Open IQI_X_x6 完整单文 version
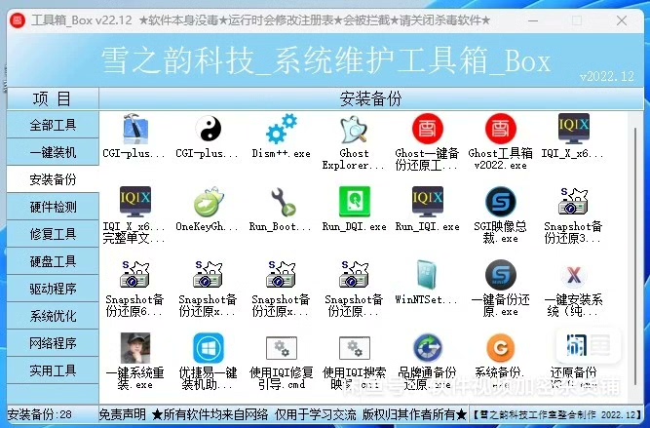The image size is (650, 428). pos(135,202)
